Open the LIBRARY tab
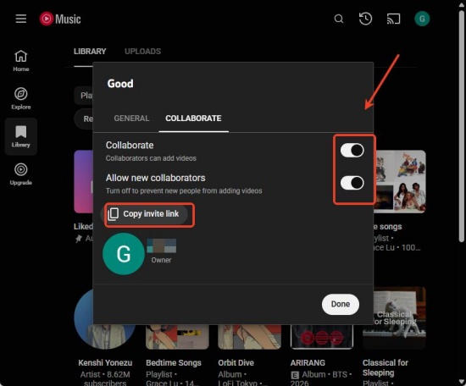The width and height of the screenshot is (466, 386). point(90,52)
